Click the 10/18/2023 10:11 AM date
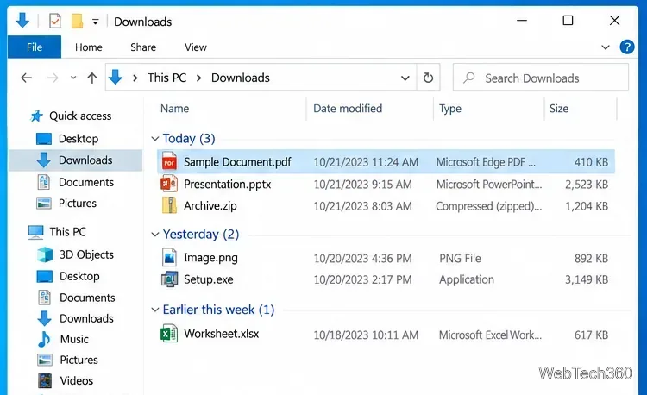Viewport: 647px width, 395px height. click(x=366, y=335)
